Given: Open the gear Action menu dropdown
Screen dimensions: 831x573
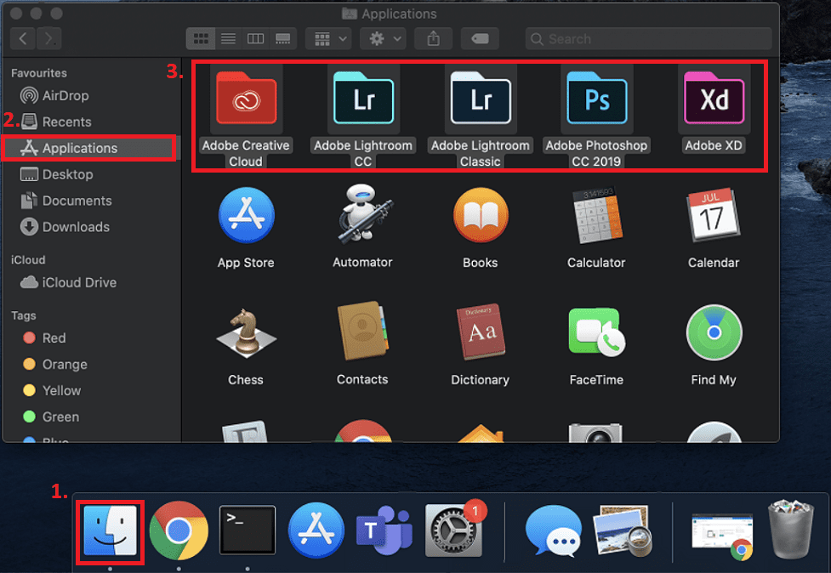Looking at the screenshot, I should coord(382,38).
